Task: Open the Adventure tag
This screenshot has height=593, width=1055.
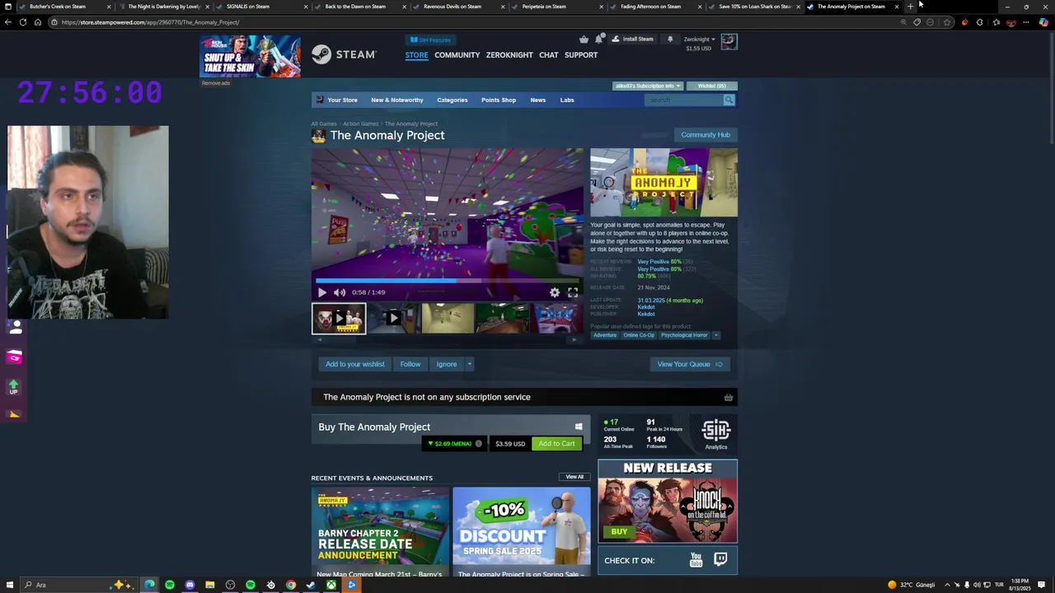Action: (604, 335)
